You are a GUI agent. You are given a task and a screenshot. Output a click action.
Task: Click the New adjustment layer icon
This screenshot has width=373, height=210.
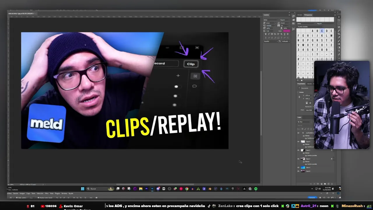tap(321, 184)
